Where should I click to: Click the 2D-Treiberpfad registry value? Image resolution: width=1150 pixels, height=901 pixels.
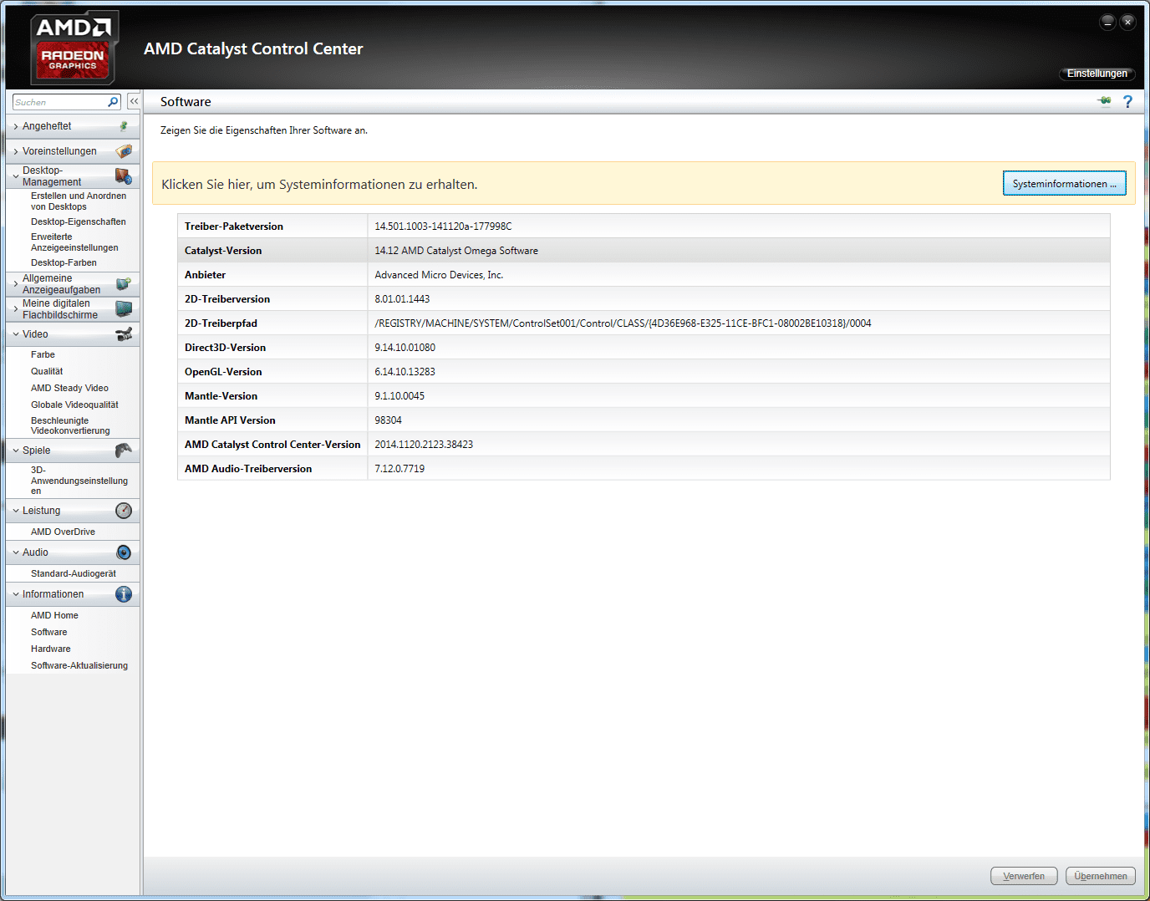tap(623, 323)
